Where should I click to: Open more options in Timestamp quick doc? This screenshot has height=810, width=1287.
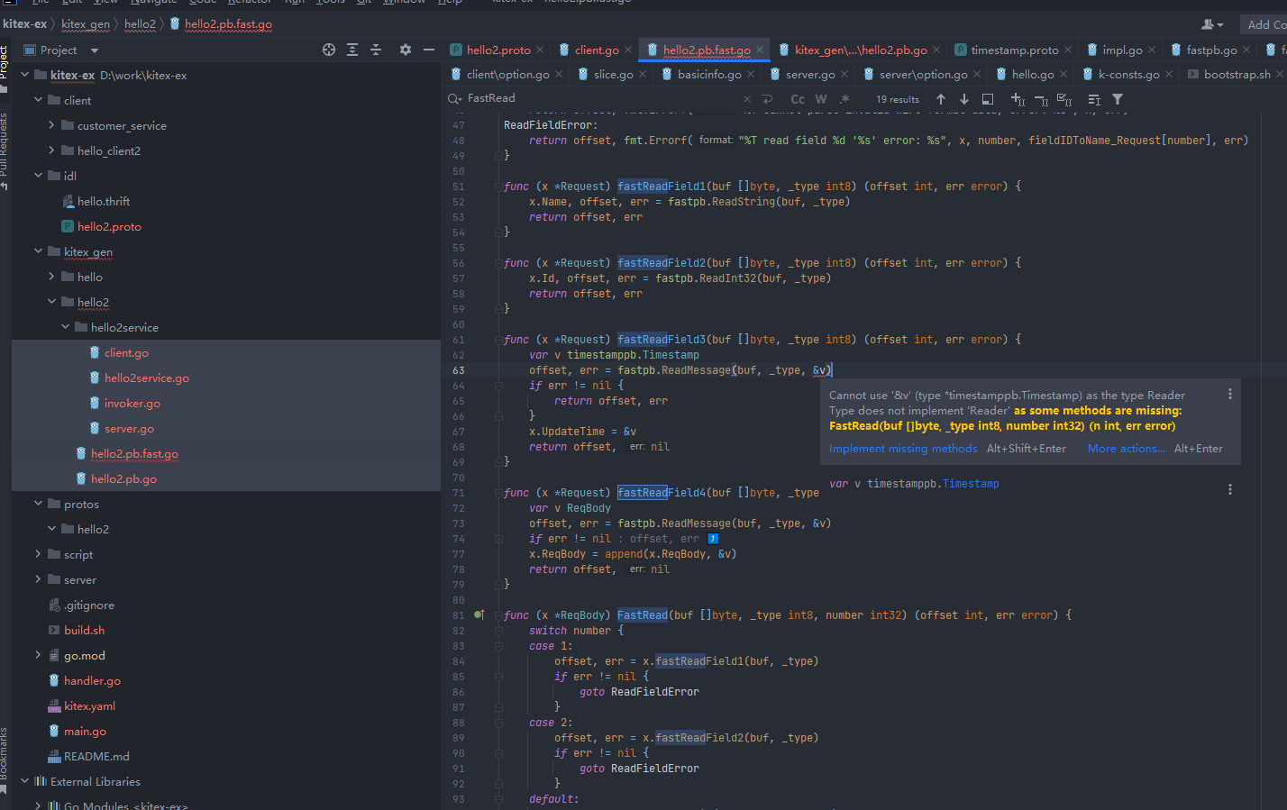1230,489
